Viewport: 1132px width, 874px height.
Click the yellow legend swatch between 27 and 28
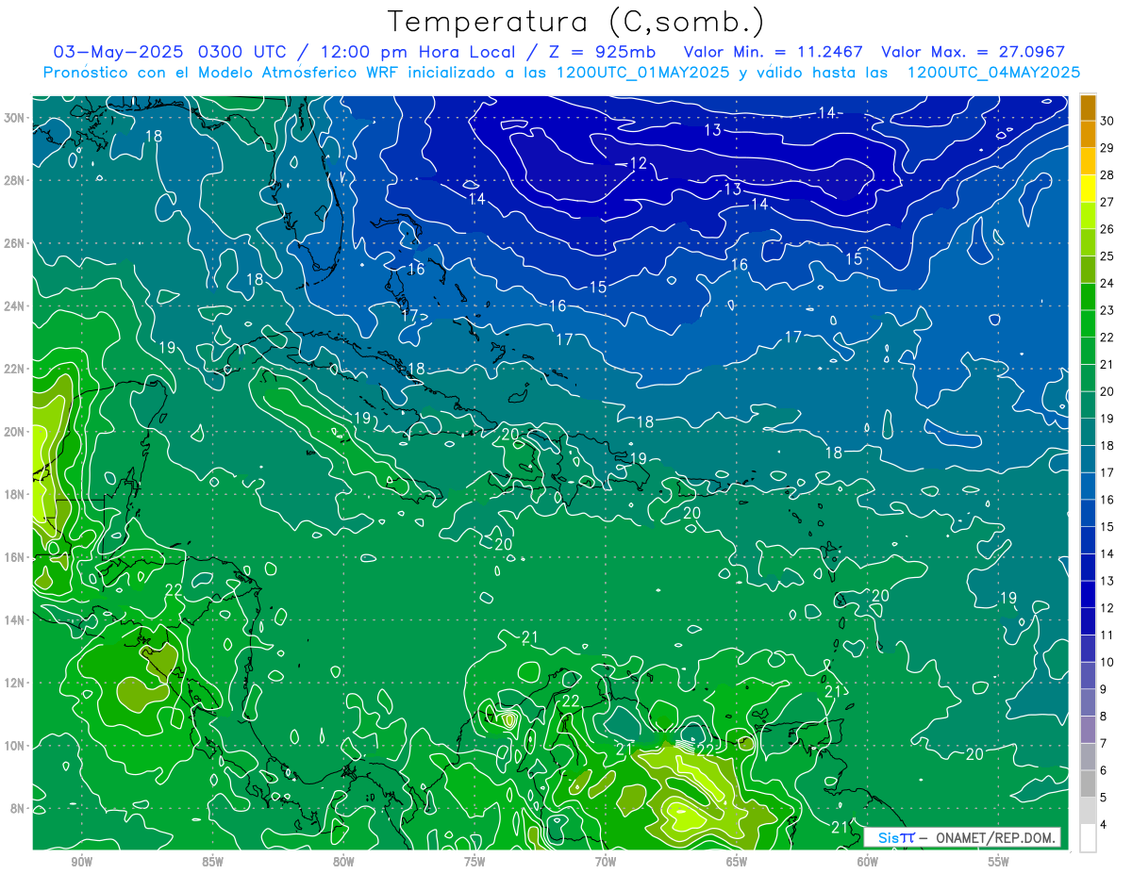(1088, 189)
